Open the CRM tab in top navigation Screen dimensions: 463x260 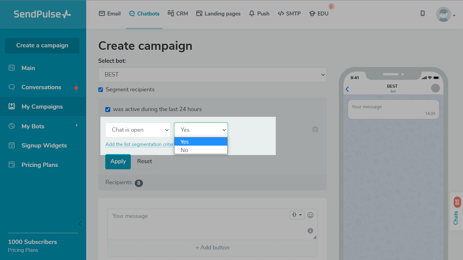178,14
